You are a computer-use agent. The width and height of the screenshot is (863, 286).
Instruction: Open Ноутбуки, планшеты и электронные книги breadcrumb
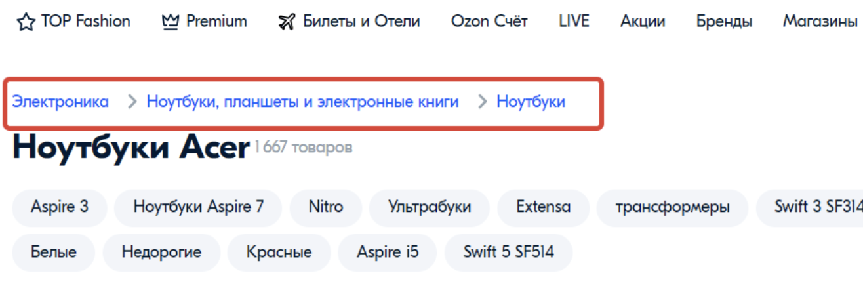point(302,102)
